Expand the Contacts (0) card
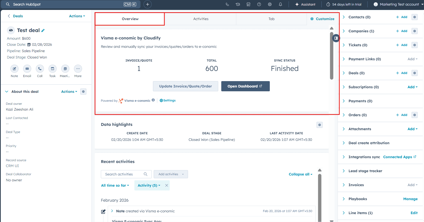Screen dimensions: 424x222 [x=344, y=17]
